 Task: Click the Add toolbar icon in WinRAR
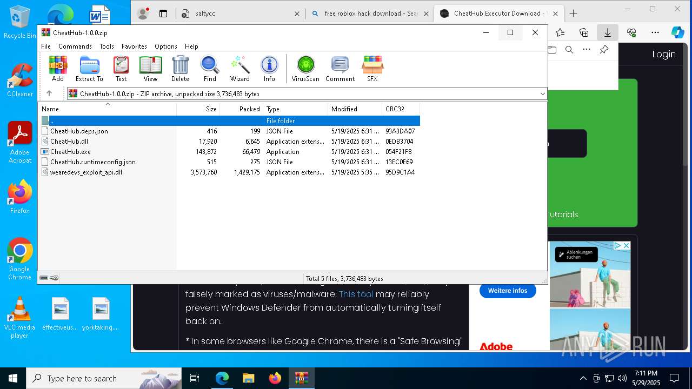58,69
